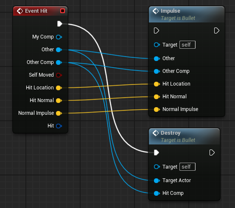This screenshot has height=208, width=235.
Task: Click the Hit Normal input pin on Impulse
Action: pyautogui.click(x=157, y=97)
